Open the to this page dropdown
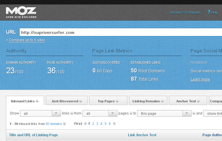 pyautogui.click(x=164, y=113)
